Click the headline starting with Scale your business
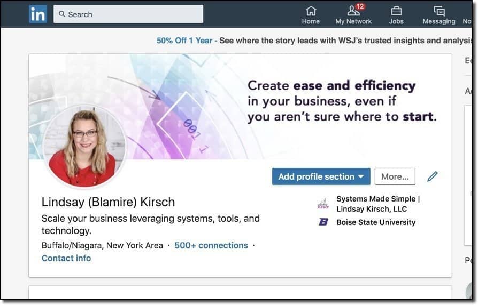The height and width of the screenshot is (305, 478). (151, 224)
